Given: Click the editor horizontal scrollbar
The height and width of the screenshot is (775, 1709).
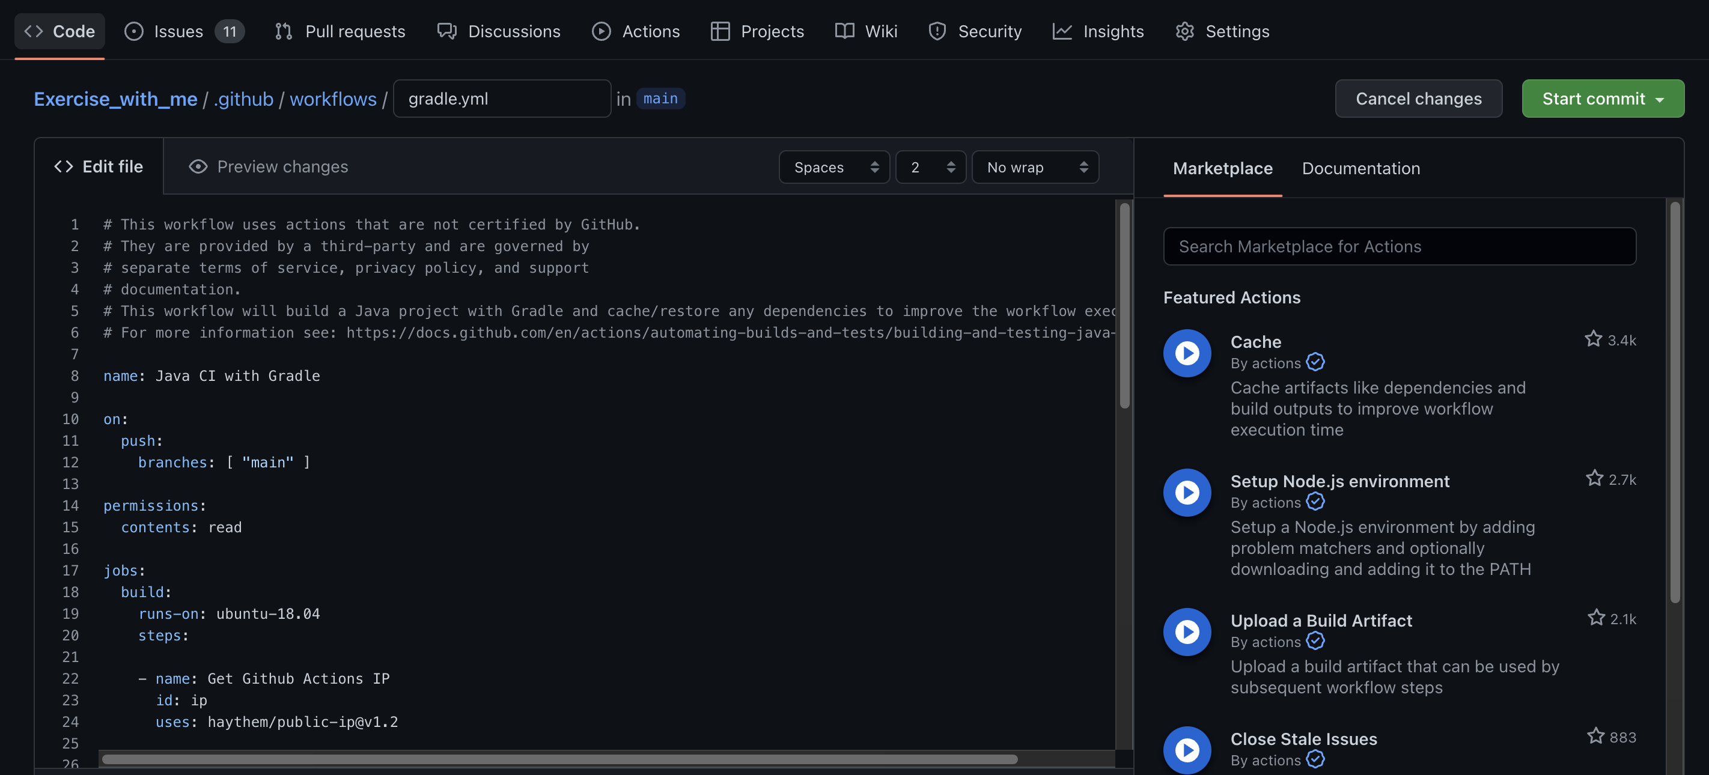Looking at the screenshot, I should pyautogui.click(x=559, y=759).
